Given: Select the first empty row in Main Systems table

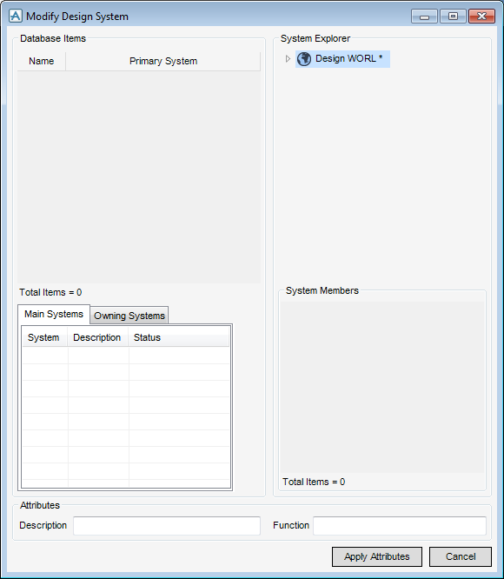Looking at the screenshot, I should click(x=126, y=356).
